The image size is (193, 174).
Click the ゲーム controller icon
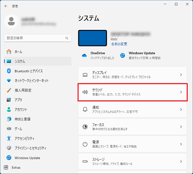point(9,129)
